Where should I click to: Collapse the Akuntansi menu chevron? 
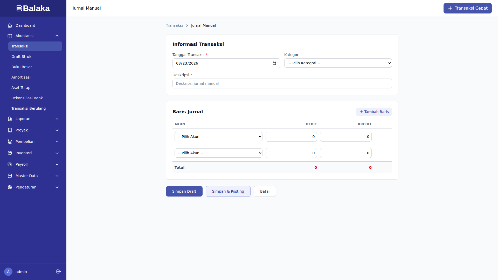[x=57, y=36]
